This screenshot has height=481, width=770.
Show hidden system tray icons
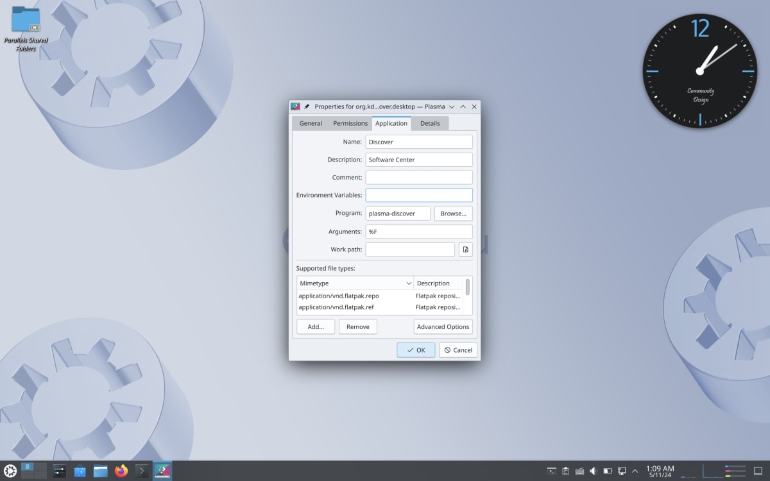[635, 471]
